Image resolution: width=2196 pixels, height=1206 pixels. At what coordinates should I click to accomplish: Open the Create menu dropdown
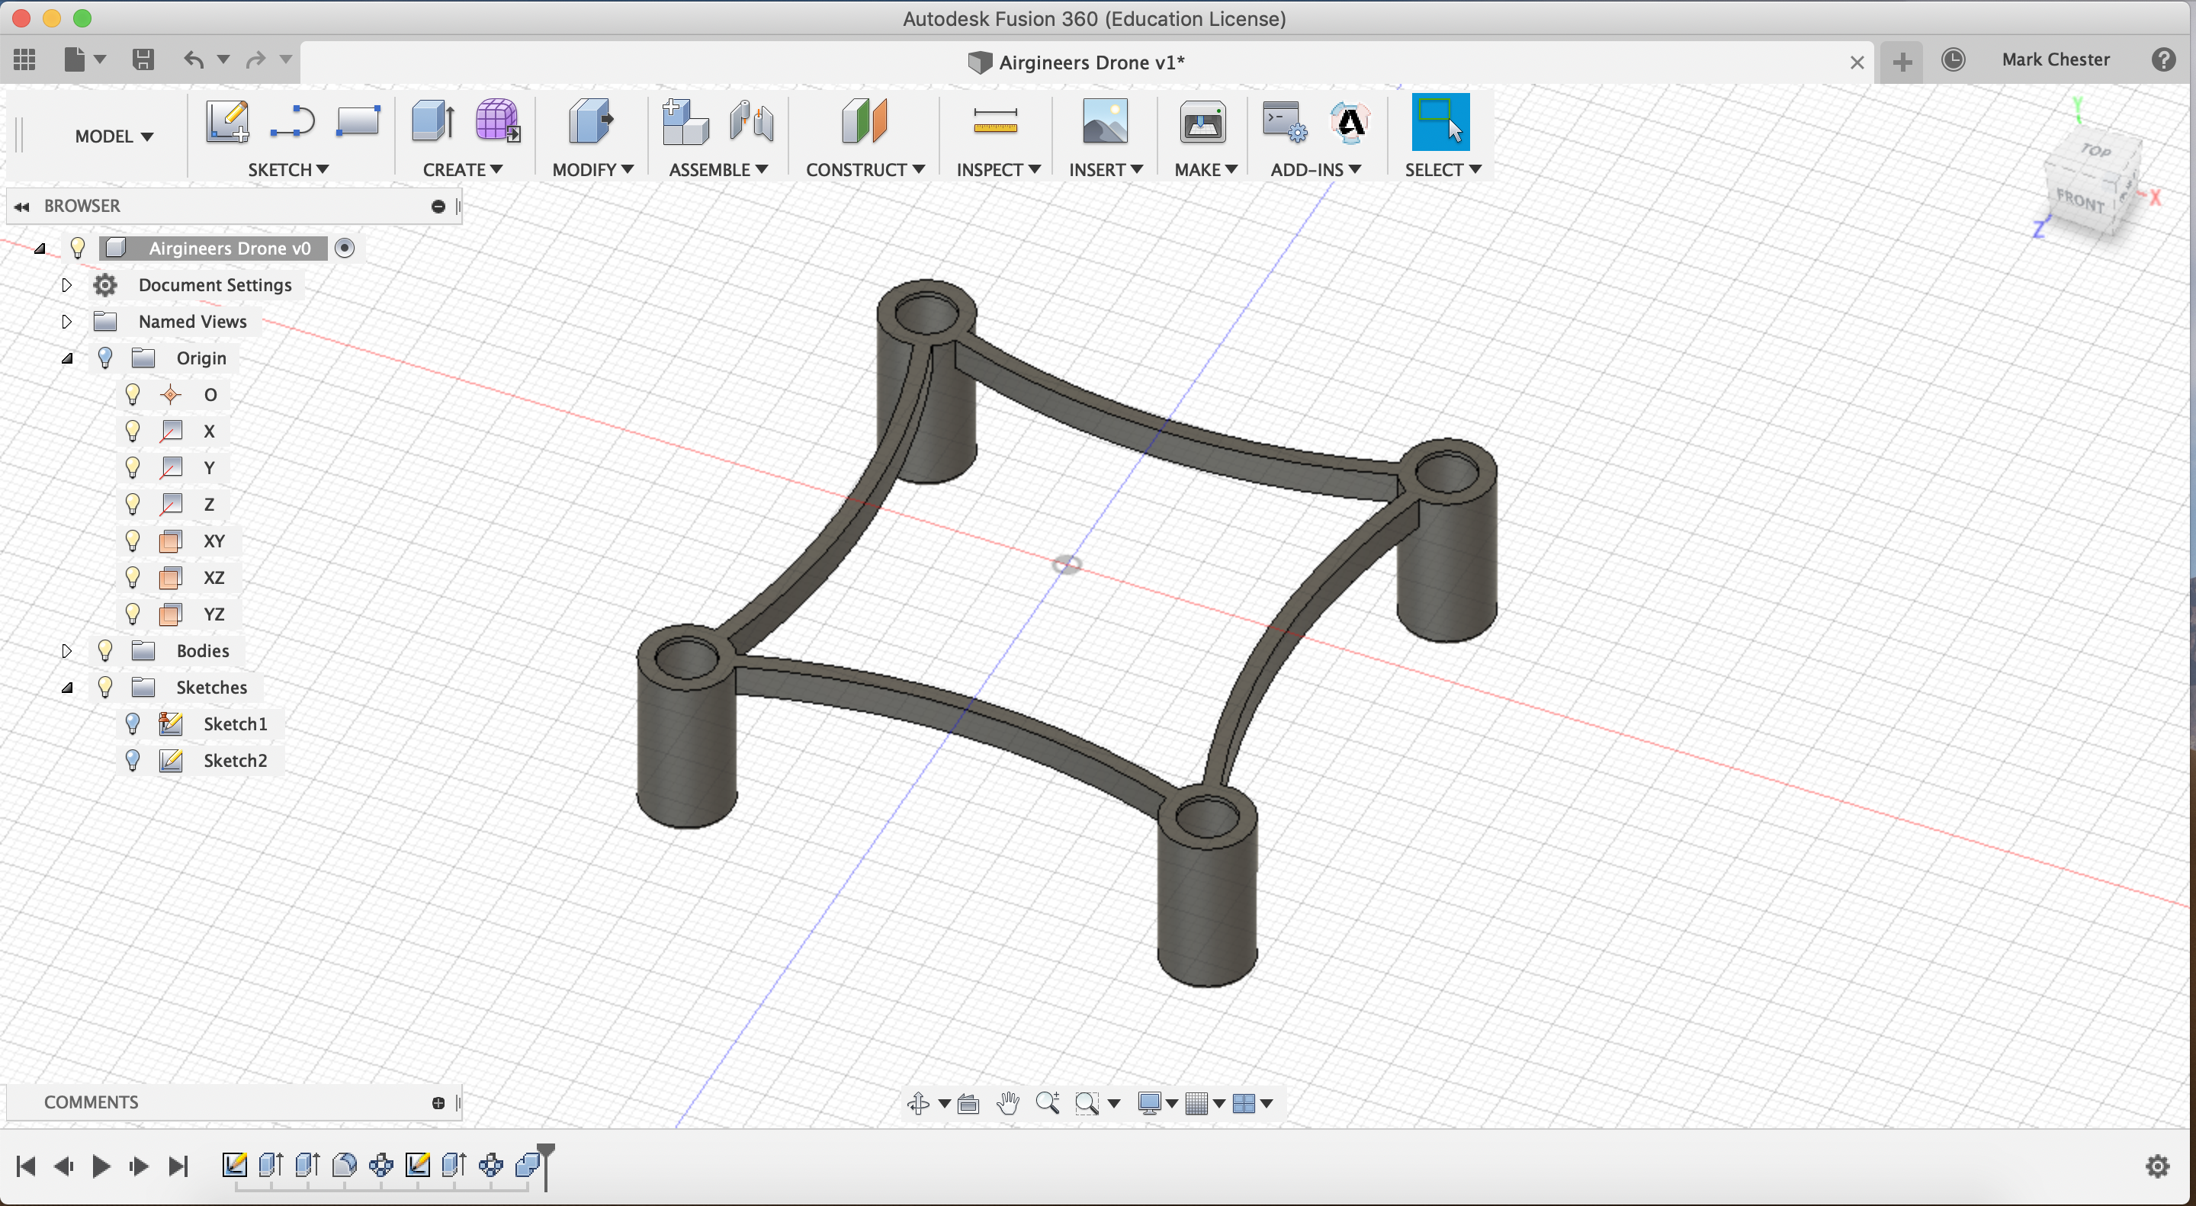tap(462, 169)
